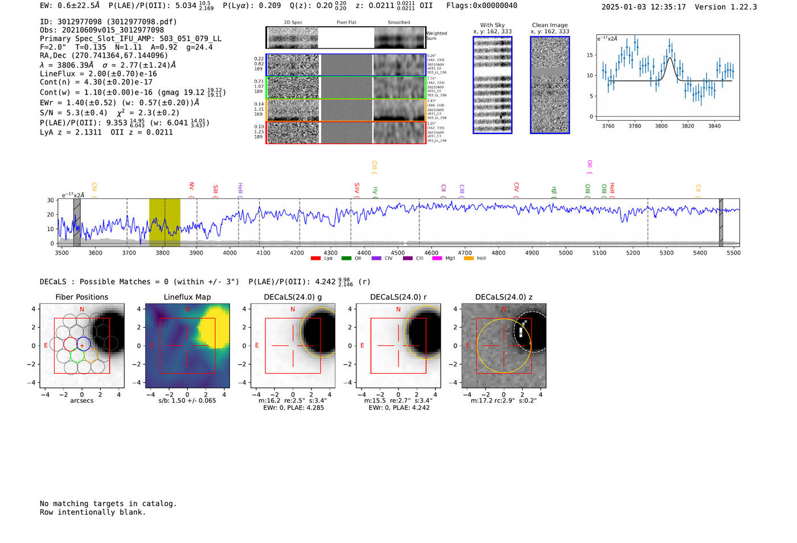Click the orange CIV label near 3600
The width and height of the screenshot is (797, 543).
coord(95,190)
